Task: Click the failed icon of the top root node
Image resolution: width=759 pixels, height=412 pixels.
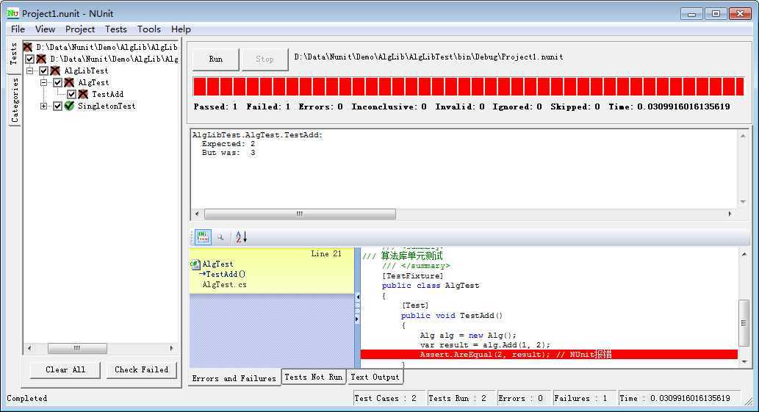Action: 28,47
